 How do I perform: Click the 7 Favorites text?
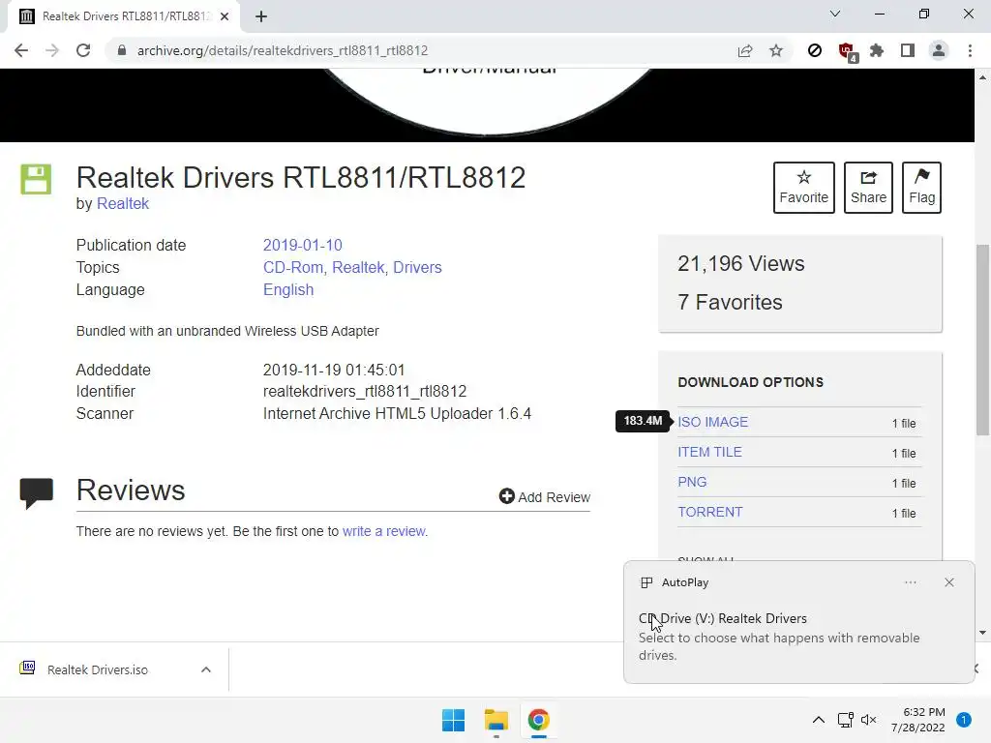(x=730, y=302)
